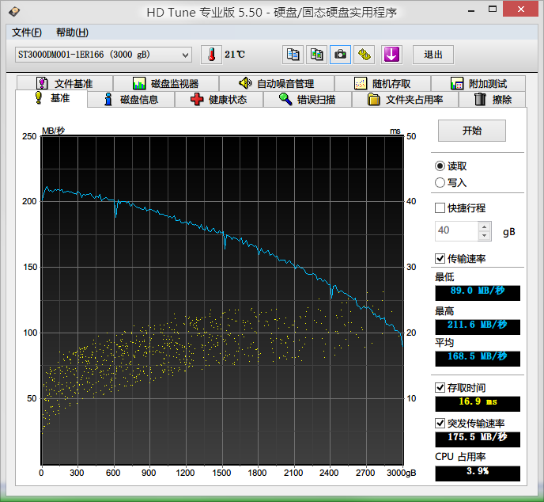
Task: Click the copy screenshot to clipboard icon
Action: [316, 55]
